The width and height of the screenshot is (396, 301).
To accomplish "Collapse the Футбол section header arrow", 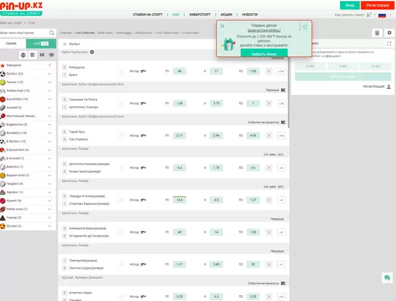I will (x=64, y=44).
